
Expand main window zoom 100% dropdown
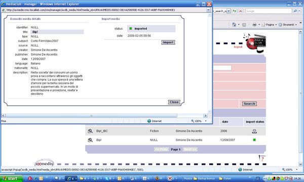pyautogui.click(x=296, y=170)
